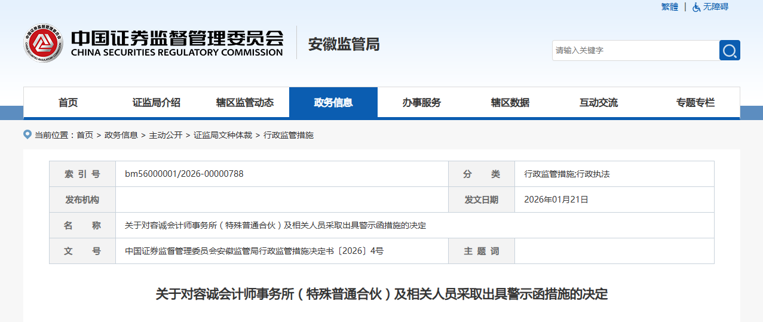Click the bold article headline 关于对容诚会计师事务所

pyautogui.click(x=382, y=294)
